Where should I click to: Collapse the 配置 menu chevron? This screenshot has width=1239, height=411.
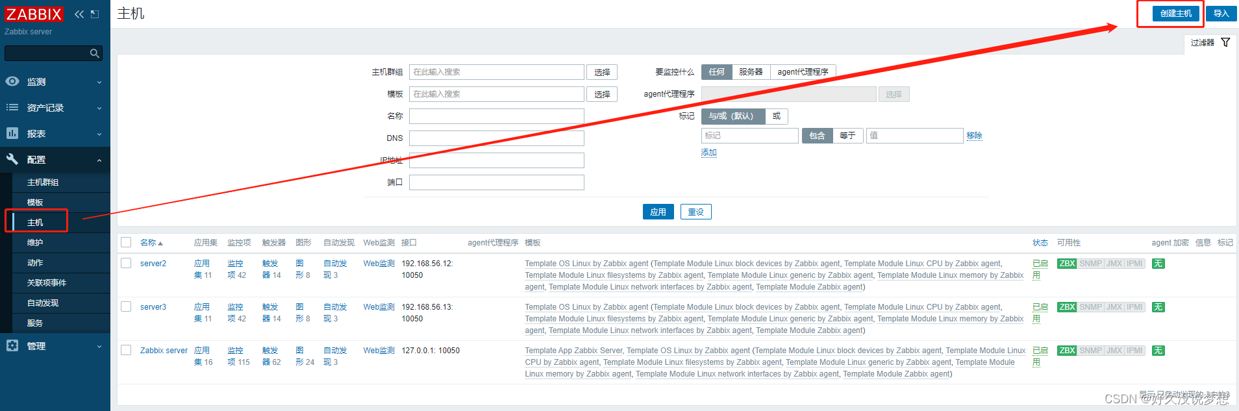tap(99, 160)
